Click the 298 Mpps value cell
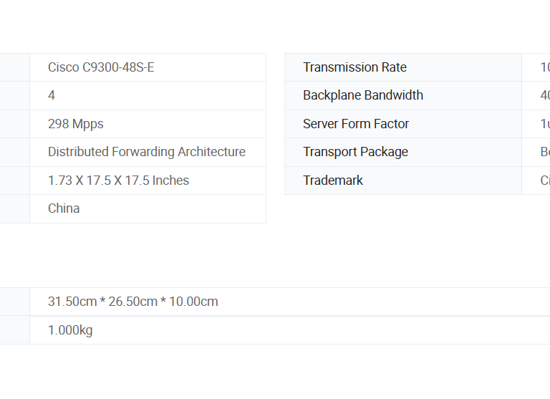The width and height of the screenshot is (550, 399). tap(76, 124)
